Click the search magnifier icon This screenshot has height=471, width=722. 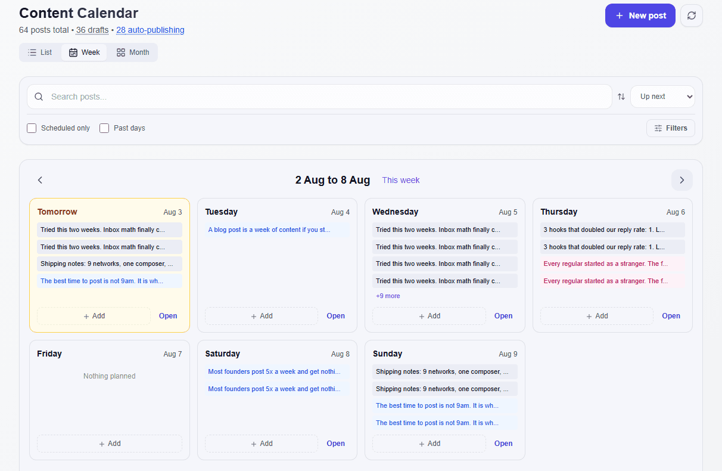point(39,97)
